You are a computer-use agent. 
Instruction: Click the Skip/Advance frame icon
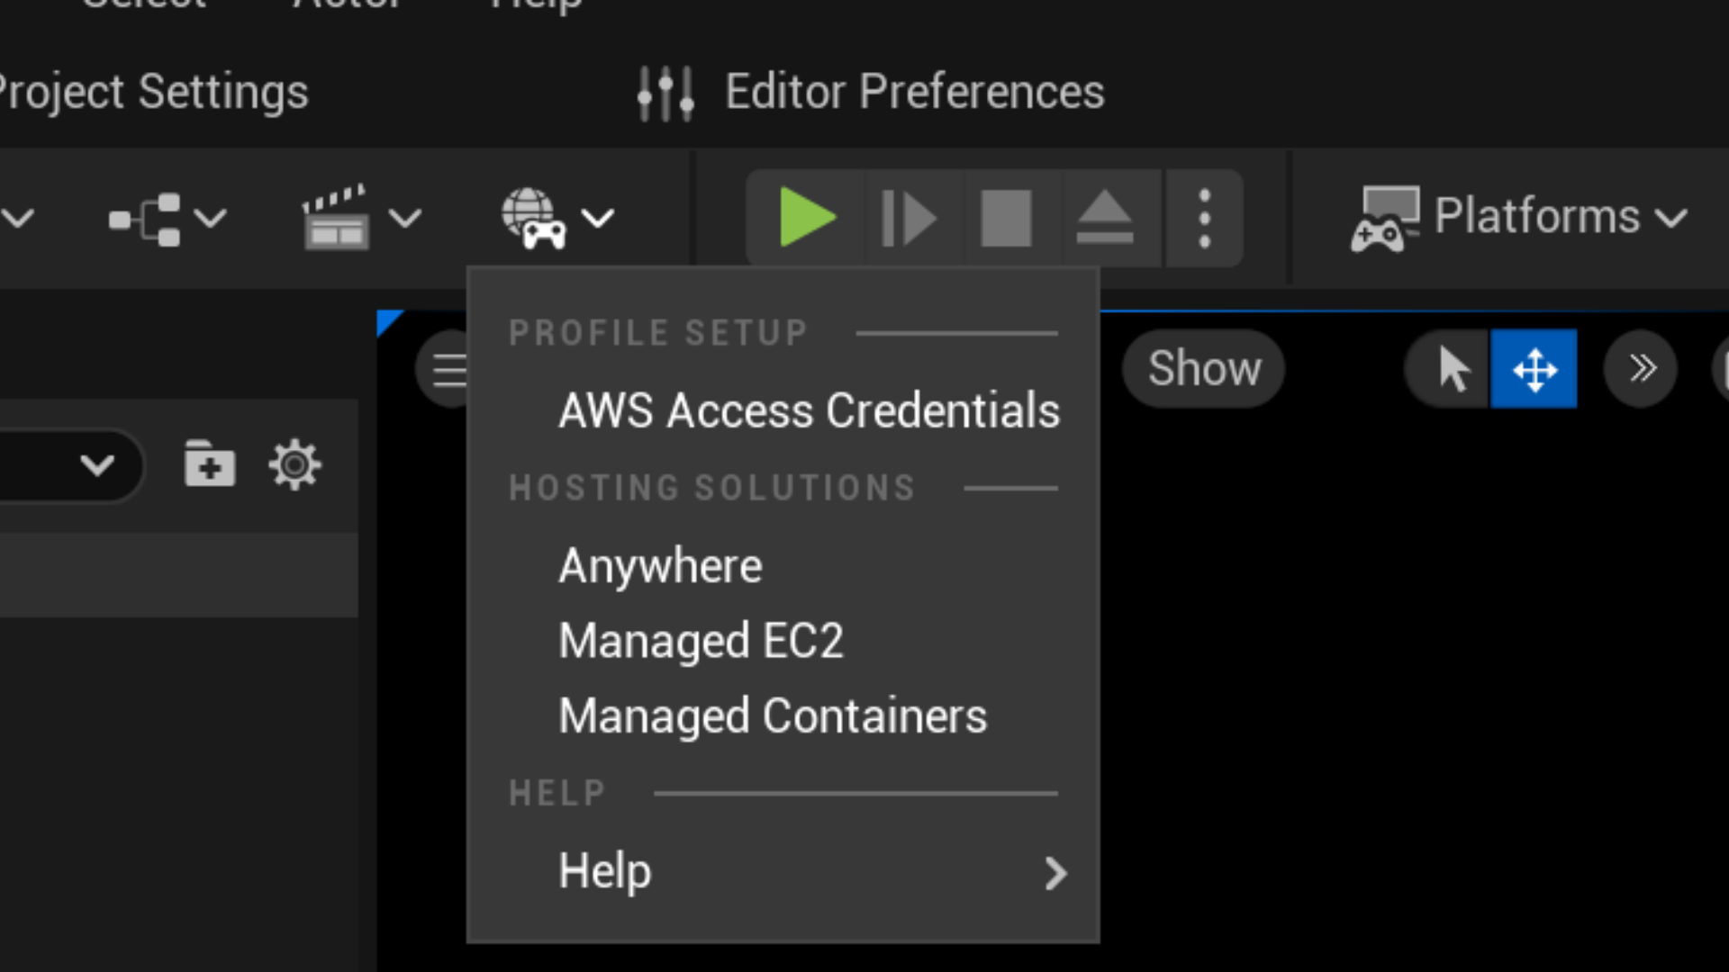pyautogui.click(x=910, y=218)
